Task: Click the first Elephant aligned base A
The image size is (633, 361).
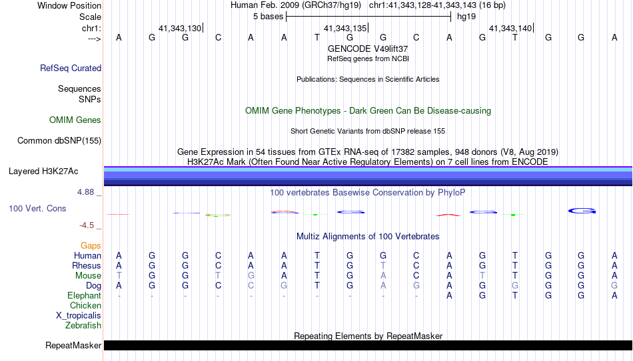Action: tap(449, 296)
